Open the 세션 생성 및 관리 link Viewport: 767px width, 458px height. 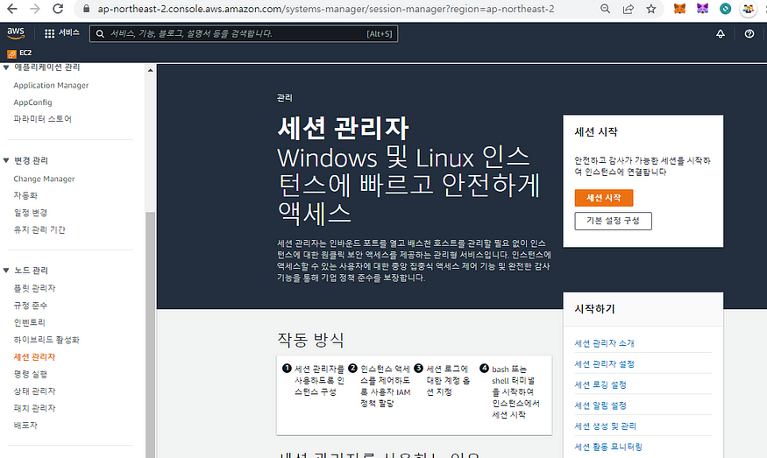[606, 426]
